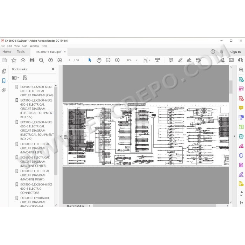This screenshot has height=245, width=245.
Task: Open the yellow comment tool in right pane
Action: pos(241,108)
